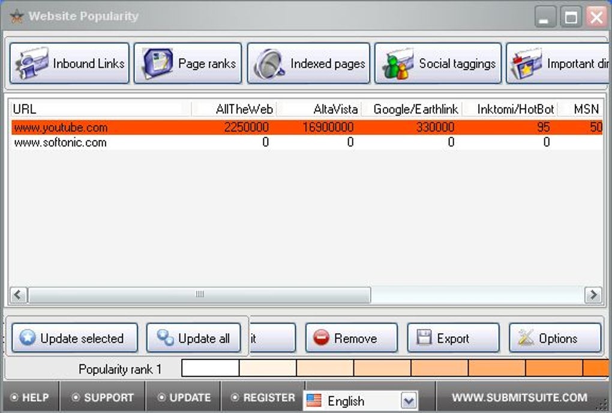The width and height of the screenshot is (612, 413).
Task: Visit WWW.SUBMITSUITE.COM link
Action: point(520,397)
